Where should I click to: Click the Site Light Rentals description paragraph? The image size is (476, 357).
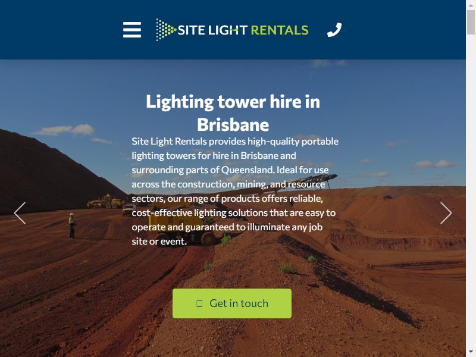pyautogui.click(x=235, y=191)
